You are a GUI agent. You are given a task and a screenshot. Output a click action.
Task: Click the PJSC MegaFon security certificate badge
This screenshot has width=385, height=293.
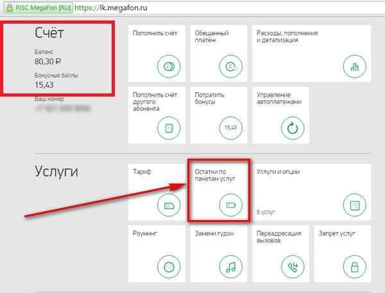point(37,9)
